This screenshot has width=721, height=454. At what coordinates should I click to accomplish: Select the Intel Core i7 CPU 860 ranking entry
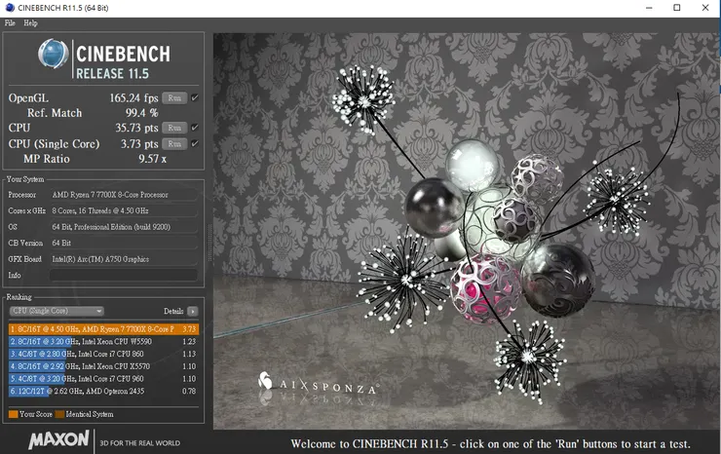coord(103,355)
